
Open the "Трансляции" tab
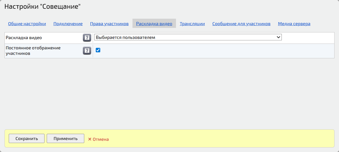(192, 23)
